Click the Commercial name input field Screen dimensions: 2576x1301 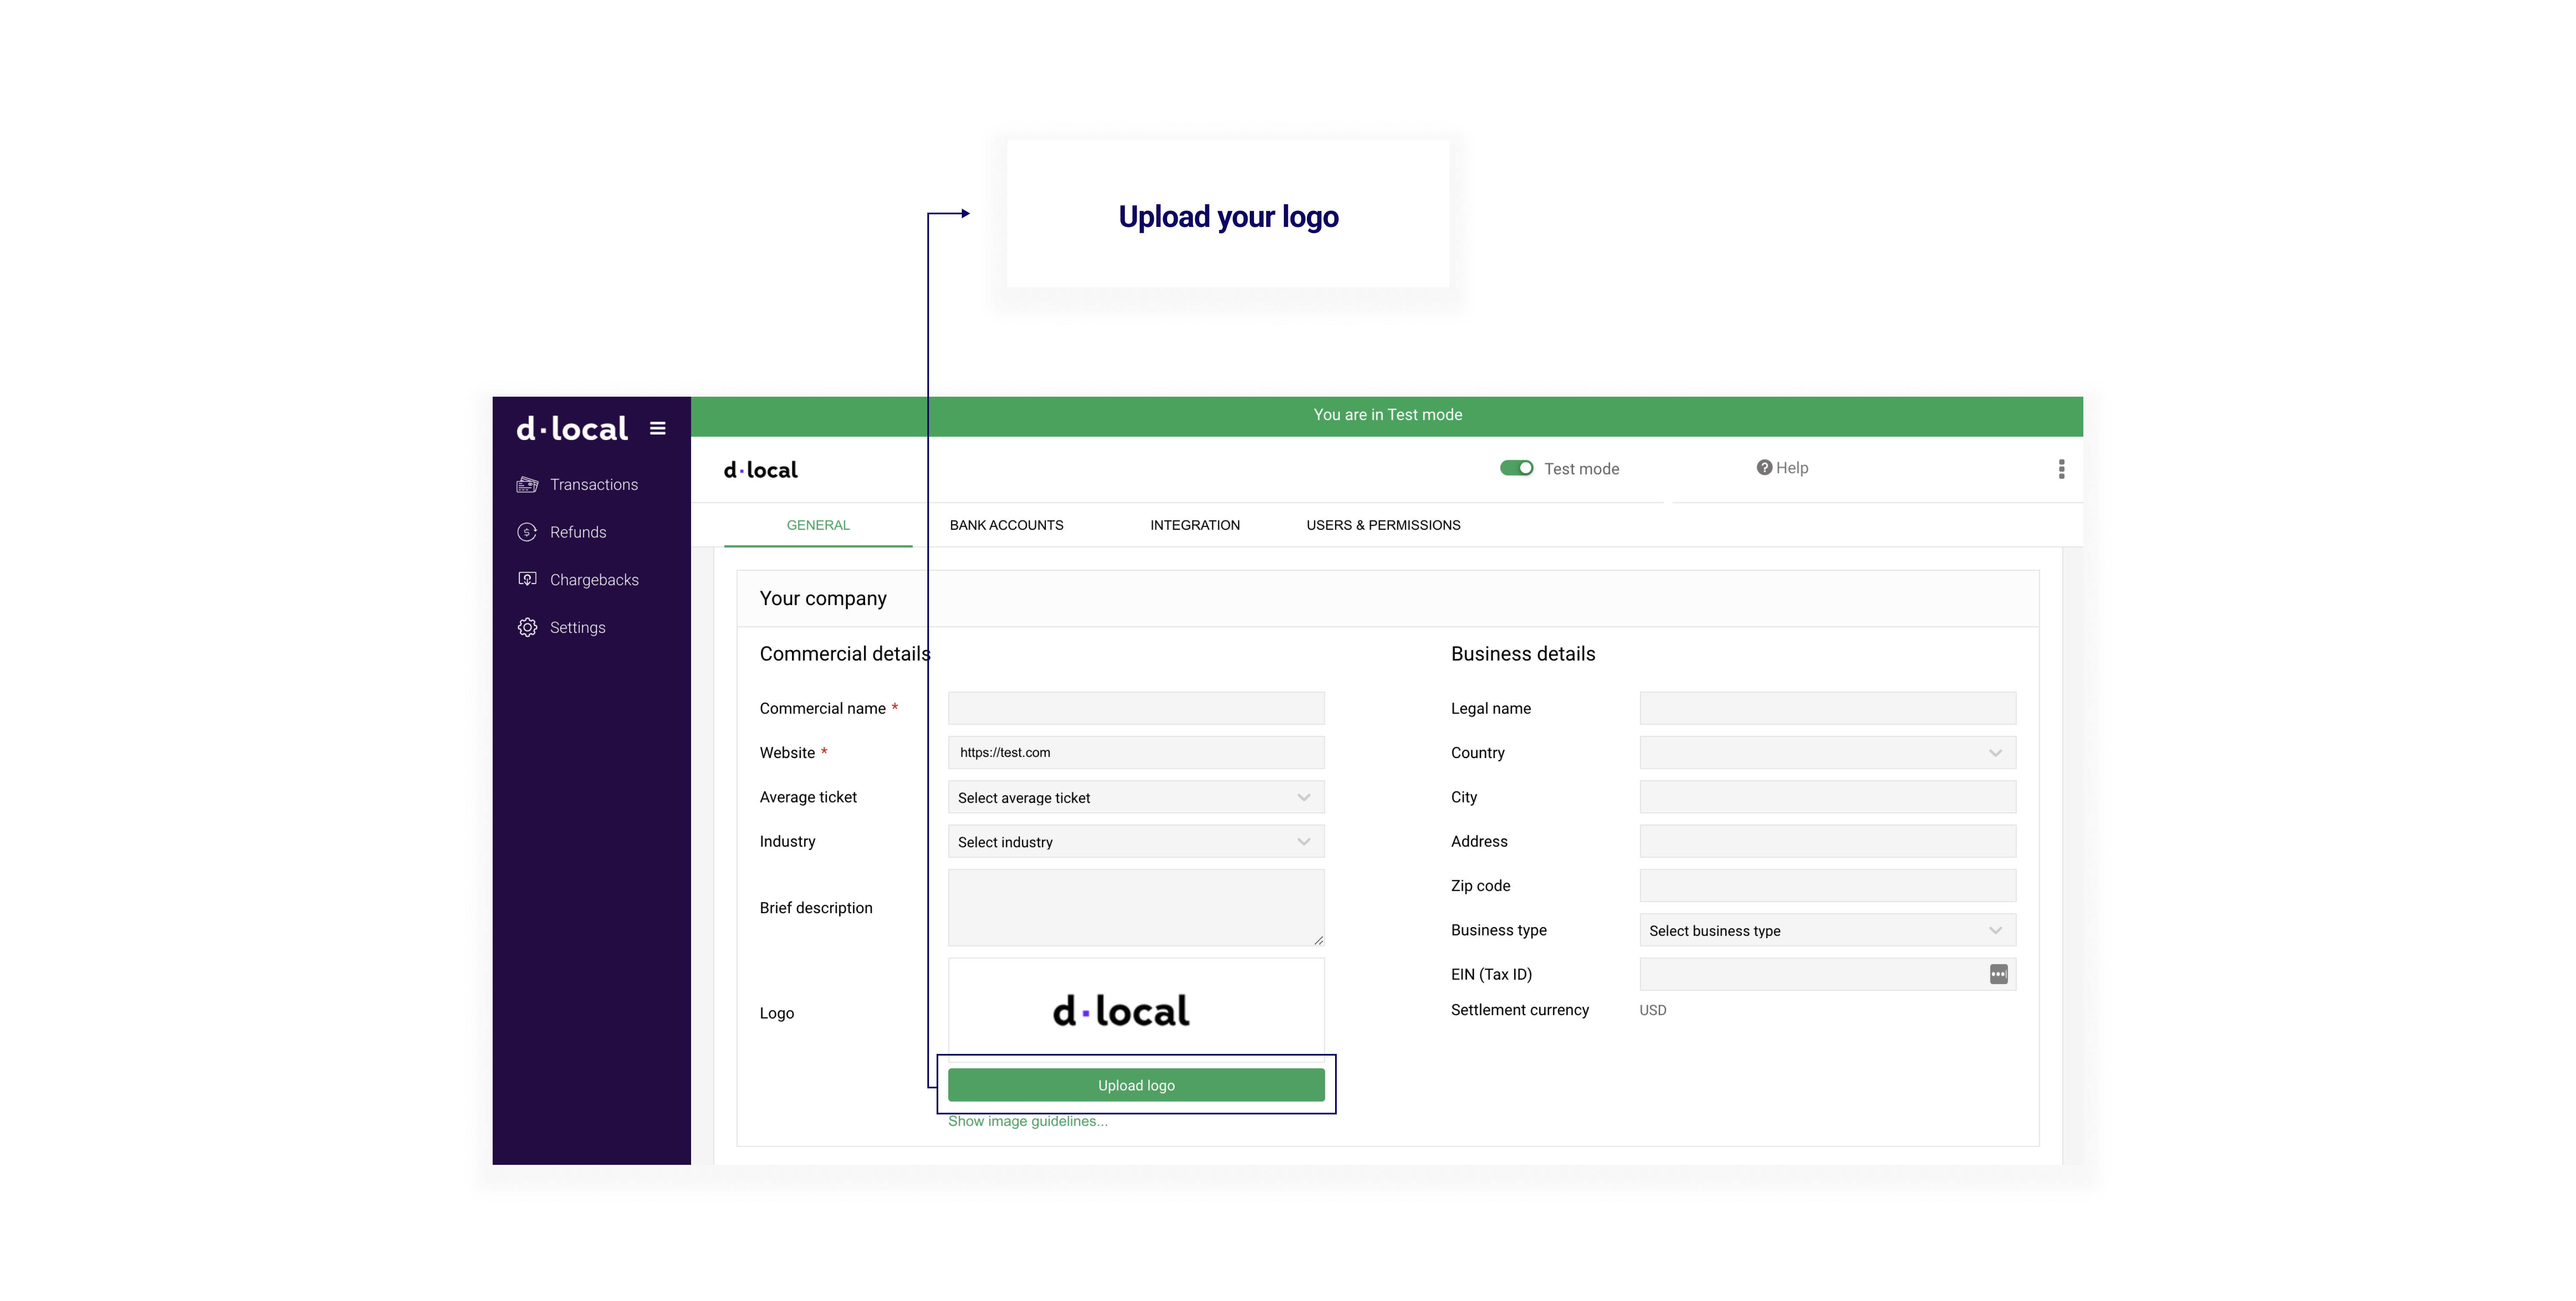1135,708
